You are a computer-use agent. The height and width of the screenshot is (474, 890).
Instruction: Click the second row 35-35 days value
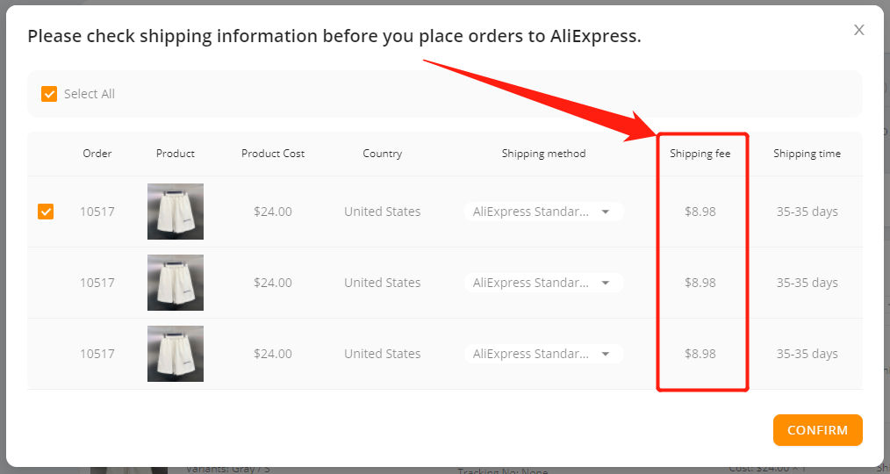coord(807,283)
